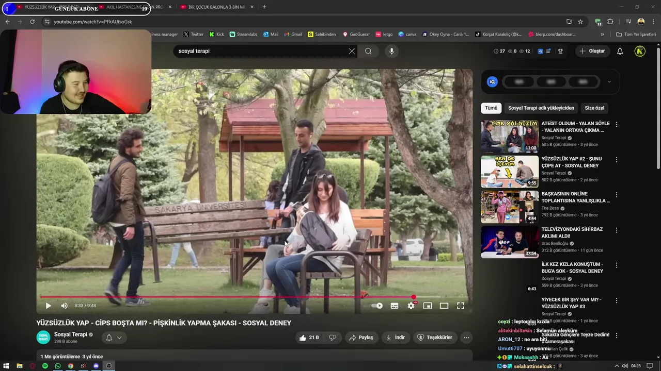The image size is (661, 371).
Task: Open Kick bookmark
Action: (216, 35)
